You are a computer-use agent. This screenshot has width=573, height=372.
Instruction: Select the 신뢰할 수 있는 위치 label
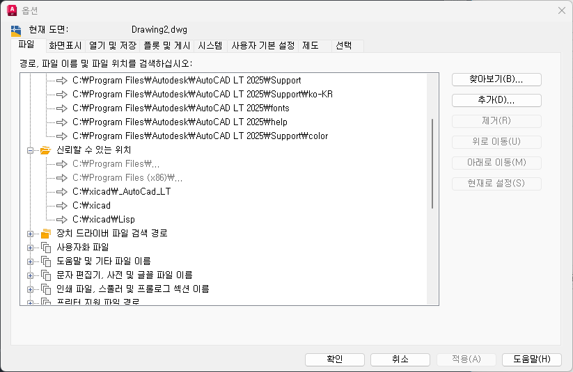click(x=93, y=150)
